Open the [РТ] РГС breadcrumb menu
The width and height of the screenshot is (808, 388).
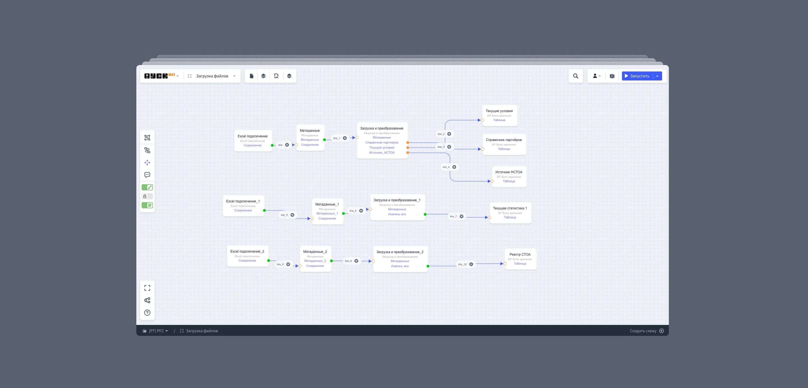[x=156, y=331]
